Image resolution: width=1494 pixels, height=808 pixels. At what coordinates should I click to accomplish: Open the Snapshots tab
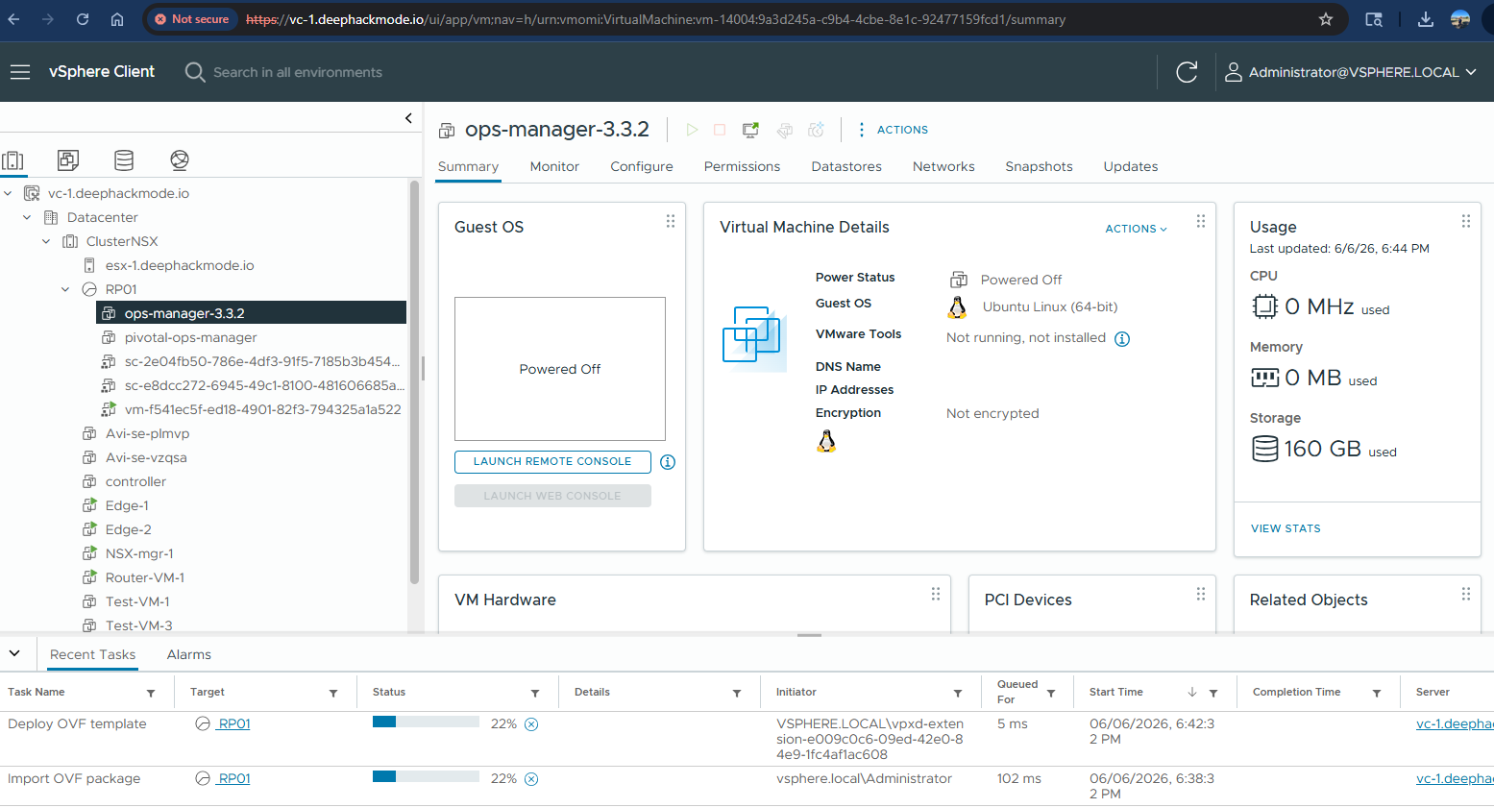click(x=1039, y=166)
